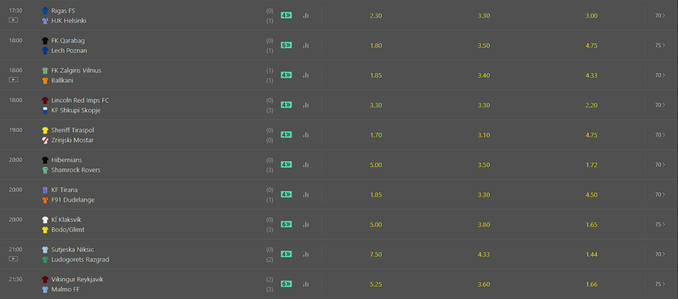View stats chart for KF Tirana match
This screenshot has width=678, height=299.
click(x=306, y=195)
